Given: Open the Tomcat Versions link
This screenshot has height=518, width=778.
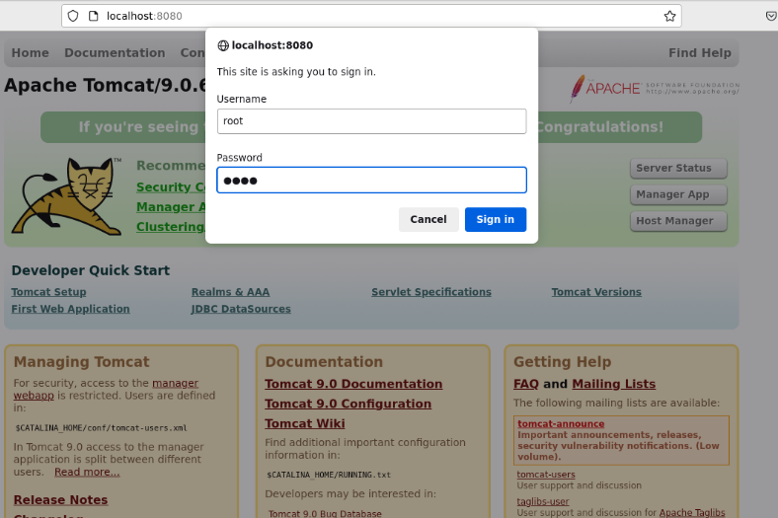Looking at the screenshot, I should (x=596, y=292).
